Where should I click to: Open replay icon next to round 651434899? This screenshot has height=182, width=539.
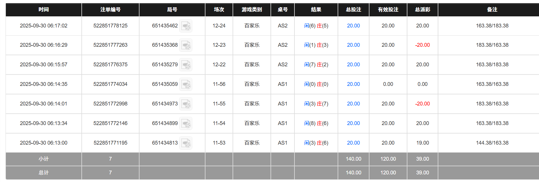click(x=186, y=124)
